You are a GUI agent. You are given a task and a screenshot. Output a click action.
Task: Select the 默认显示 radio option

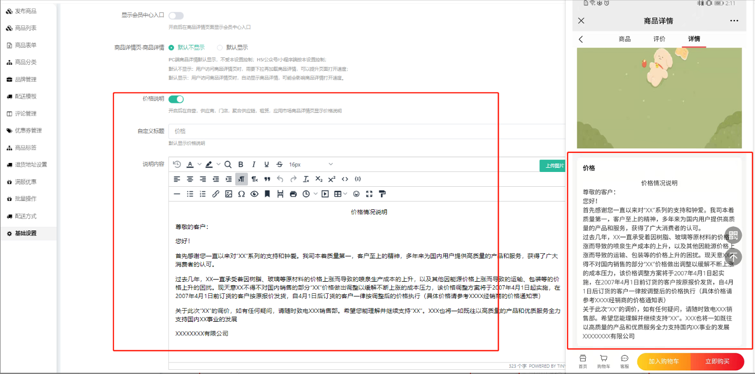(x=220, y=47)
